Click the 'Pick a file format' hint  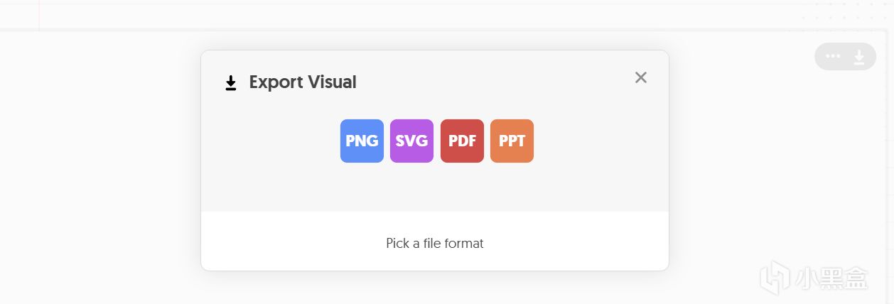pos(435,243)
